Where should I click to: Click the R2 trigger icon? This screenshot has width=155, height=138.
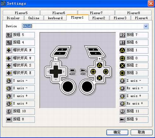tap(122, 35)
